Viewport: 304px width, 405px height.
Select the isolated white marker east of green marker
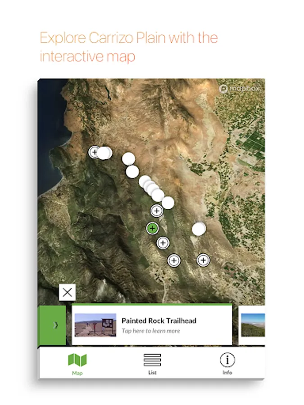pyautogui.click(x=199, y=229)
